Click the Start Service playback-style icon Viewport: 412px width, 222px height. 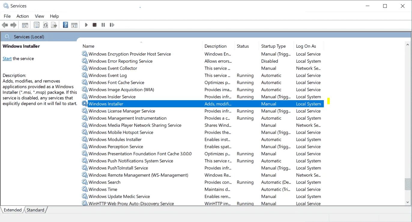(x=86, y=25)
